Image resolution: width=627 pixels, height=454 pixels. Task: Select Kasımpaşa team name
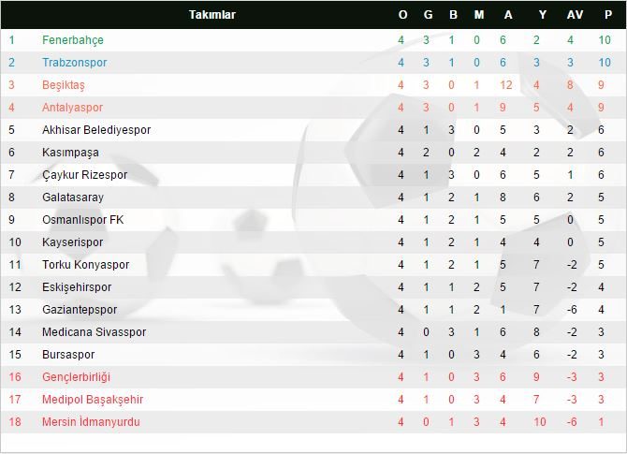[x=70, y=153]
